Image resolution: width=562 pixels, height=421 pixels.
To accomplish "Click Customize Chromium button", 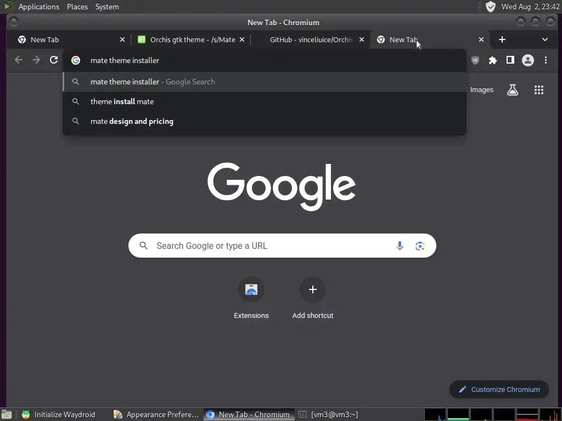I will [499, 389].
